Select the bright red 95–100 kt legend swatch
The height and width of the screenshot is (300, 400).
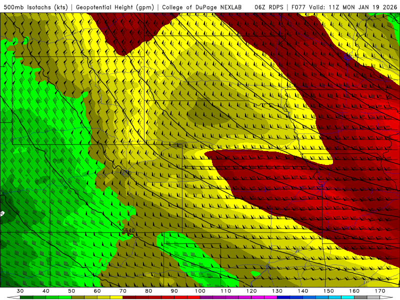click(193, 297)
